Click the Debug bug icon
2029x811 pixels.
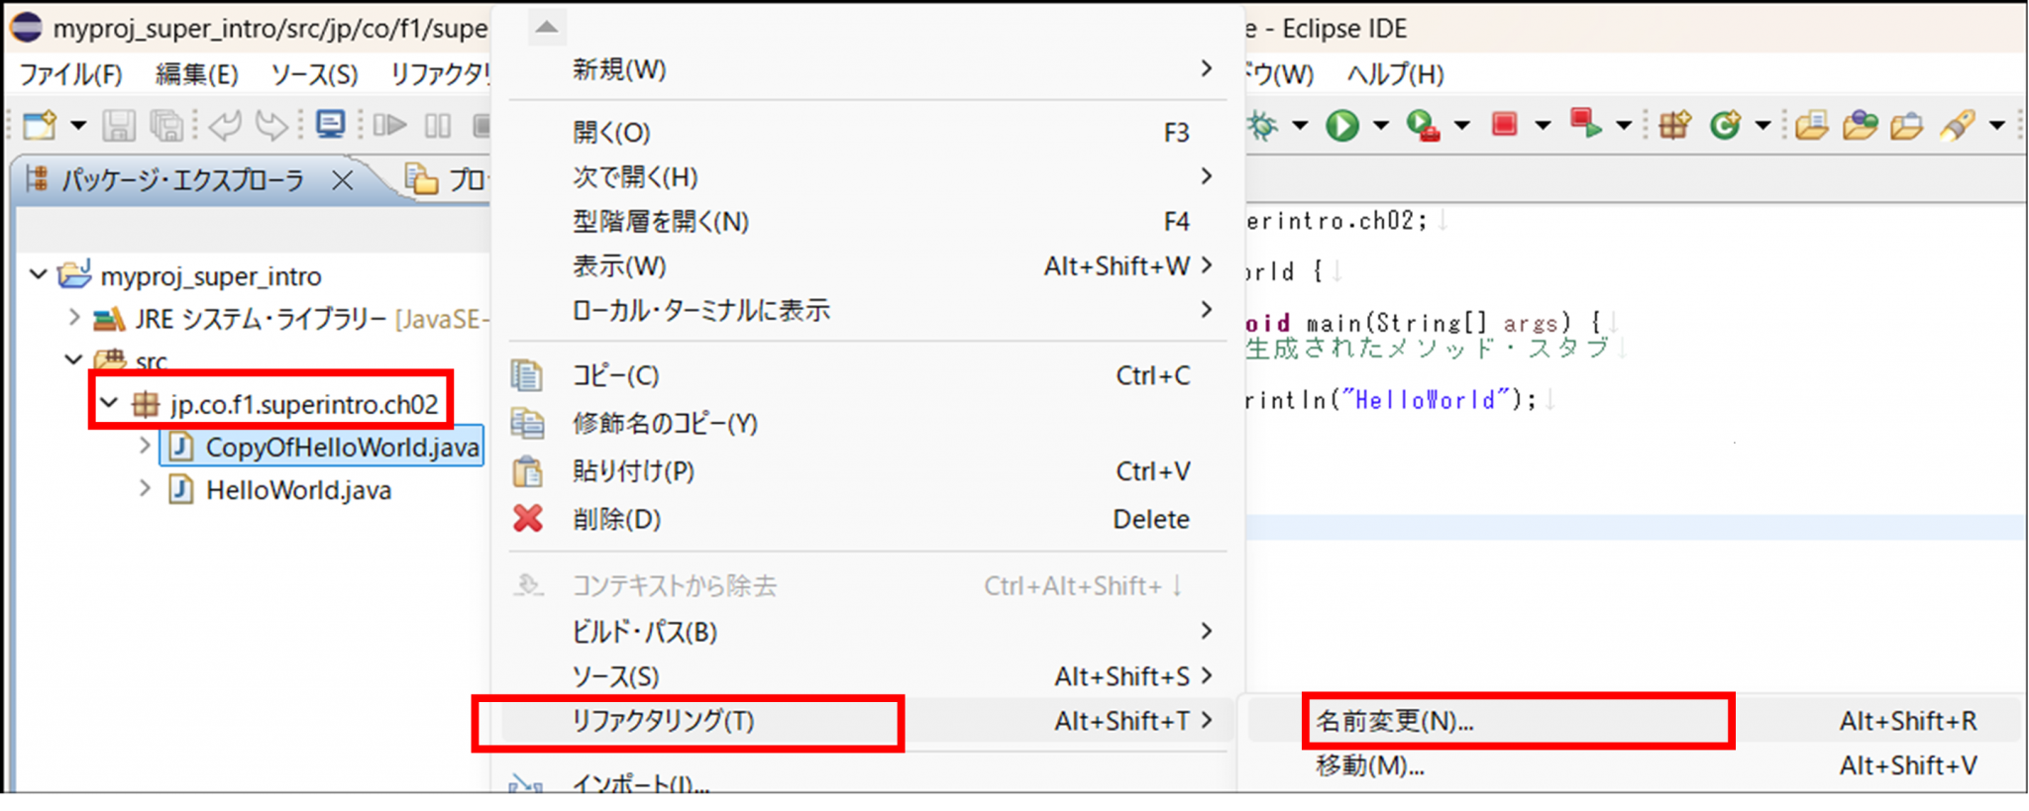pyautogui.click(x=1263, y=126)
